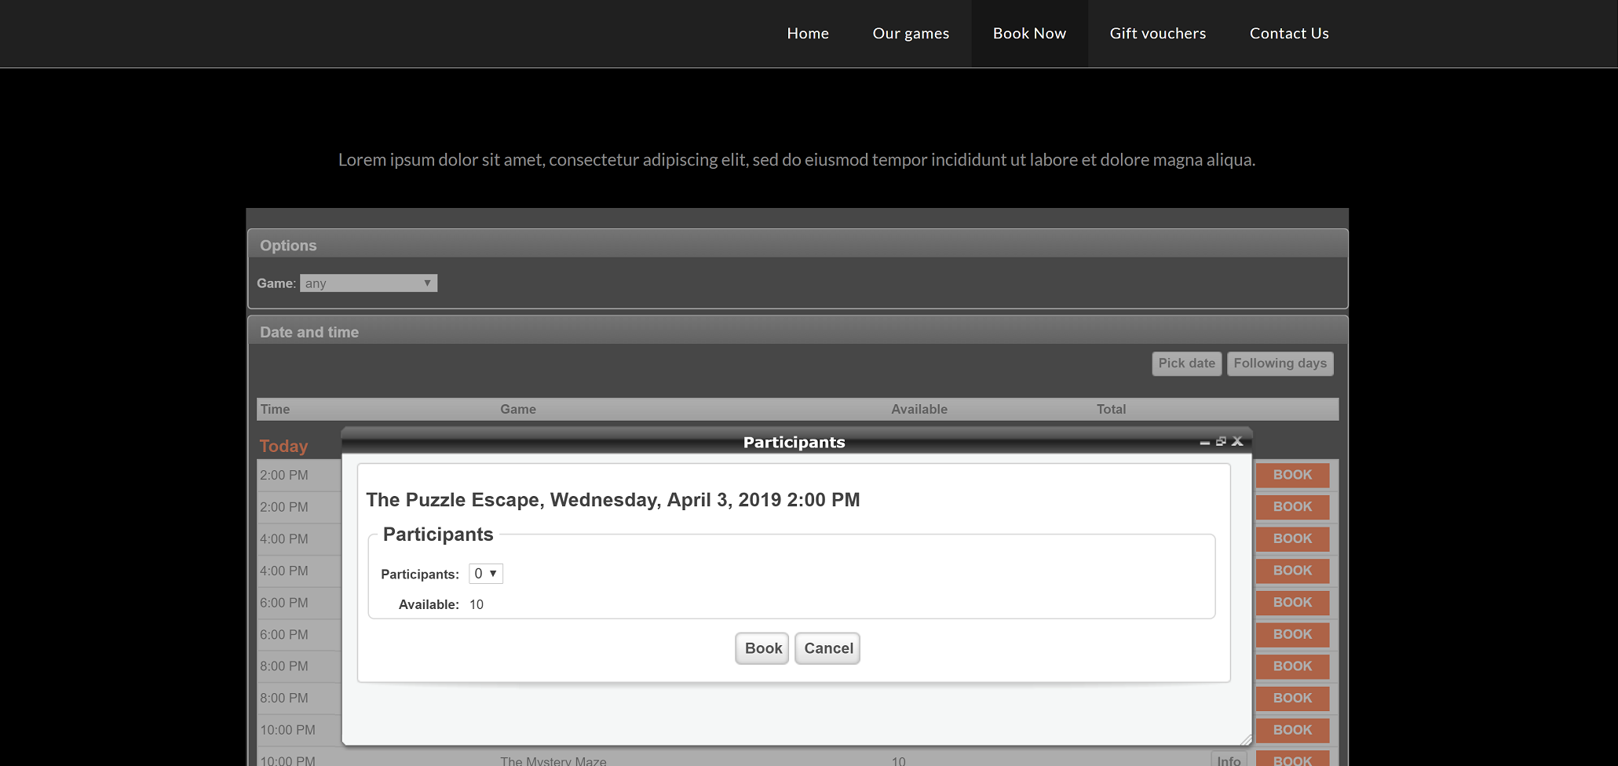Click the Participants dialog title bar
Image resolution: width=1618 pixels, height=766 pixels.
794,443
